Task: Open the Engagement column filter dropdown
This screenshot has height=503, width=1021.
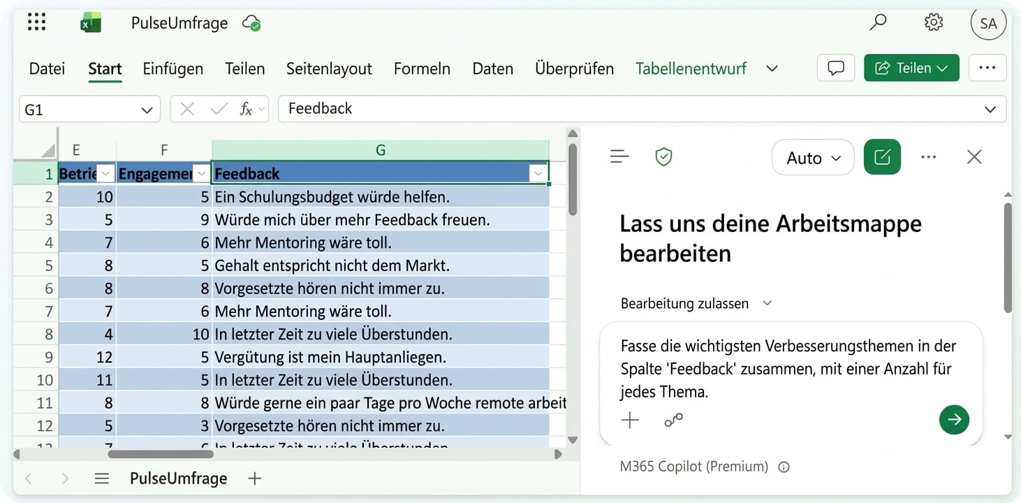Action: (x=202, y=173)
